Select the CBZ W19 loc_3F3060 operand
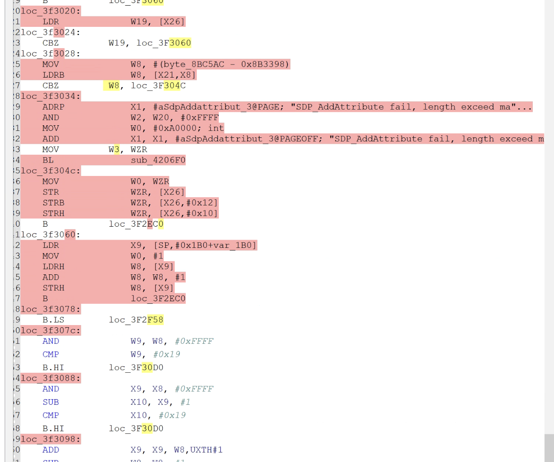554x462 pixels. 150,43
